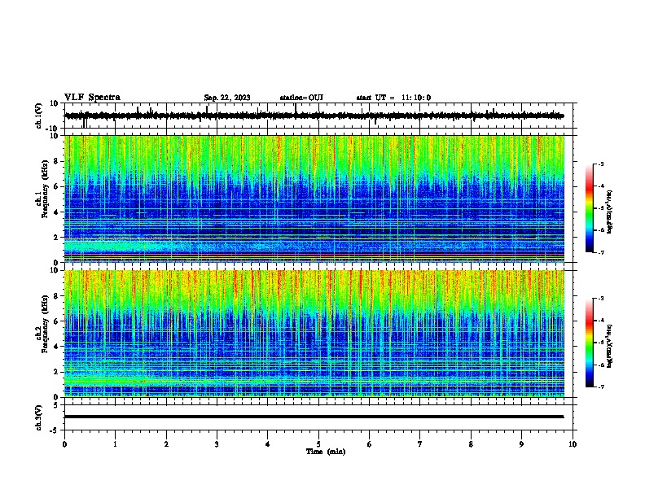Click the log(PSD) label beside ch.2 color bar
The width and height of the screenshot is (645, 498).
(609, 346)
